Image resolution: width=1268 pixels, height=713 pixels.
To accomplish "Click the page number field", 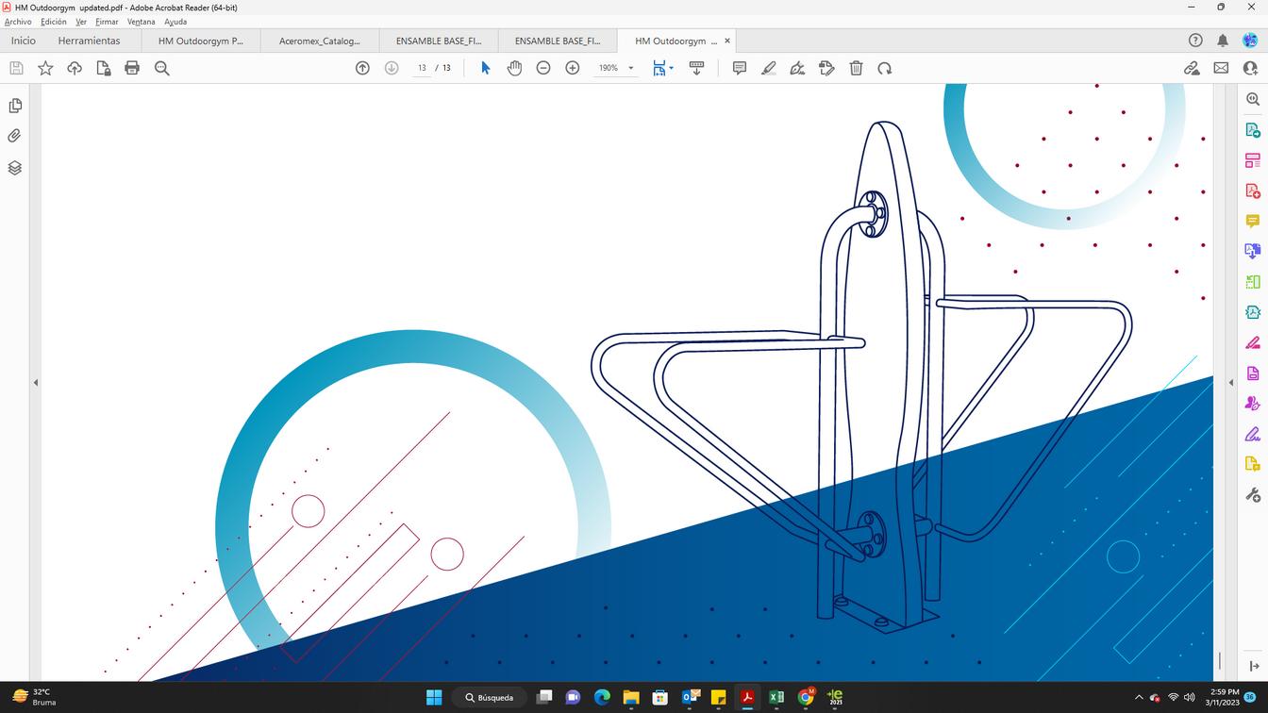I will pyautogui.click(x=422, y=68).
